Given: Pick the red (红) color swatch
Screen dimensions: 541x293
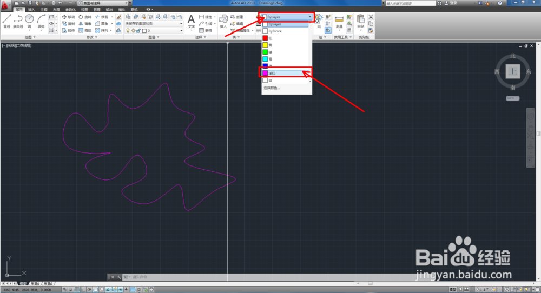Looking at the screenshot, I should click(265, 38).
